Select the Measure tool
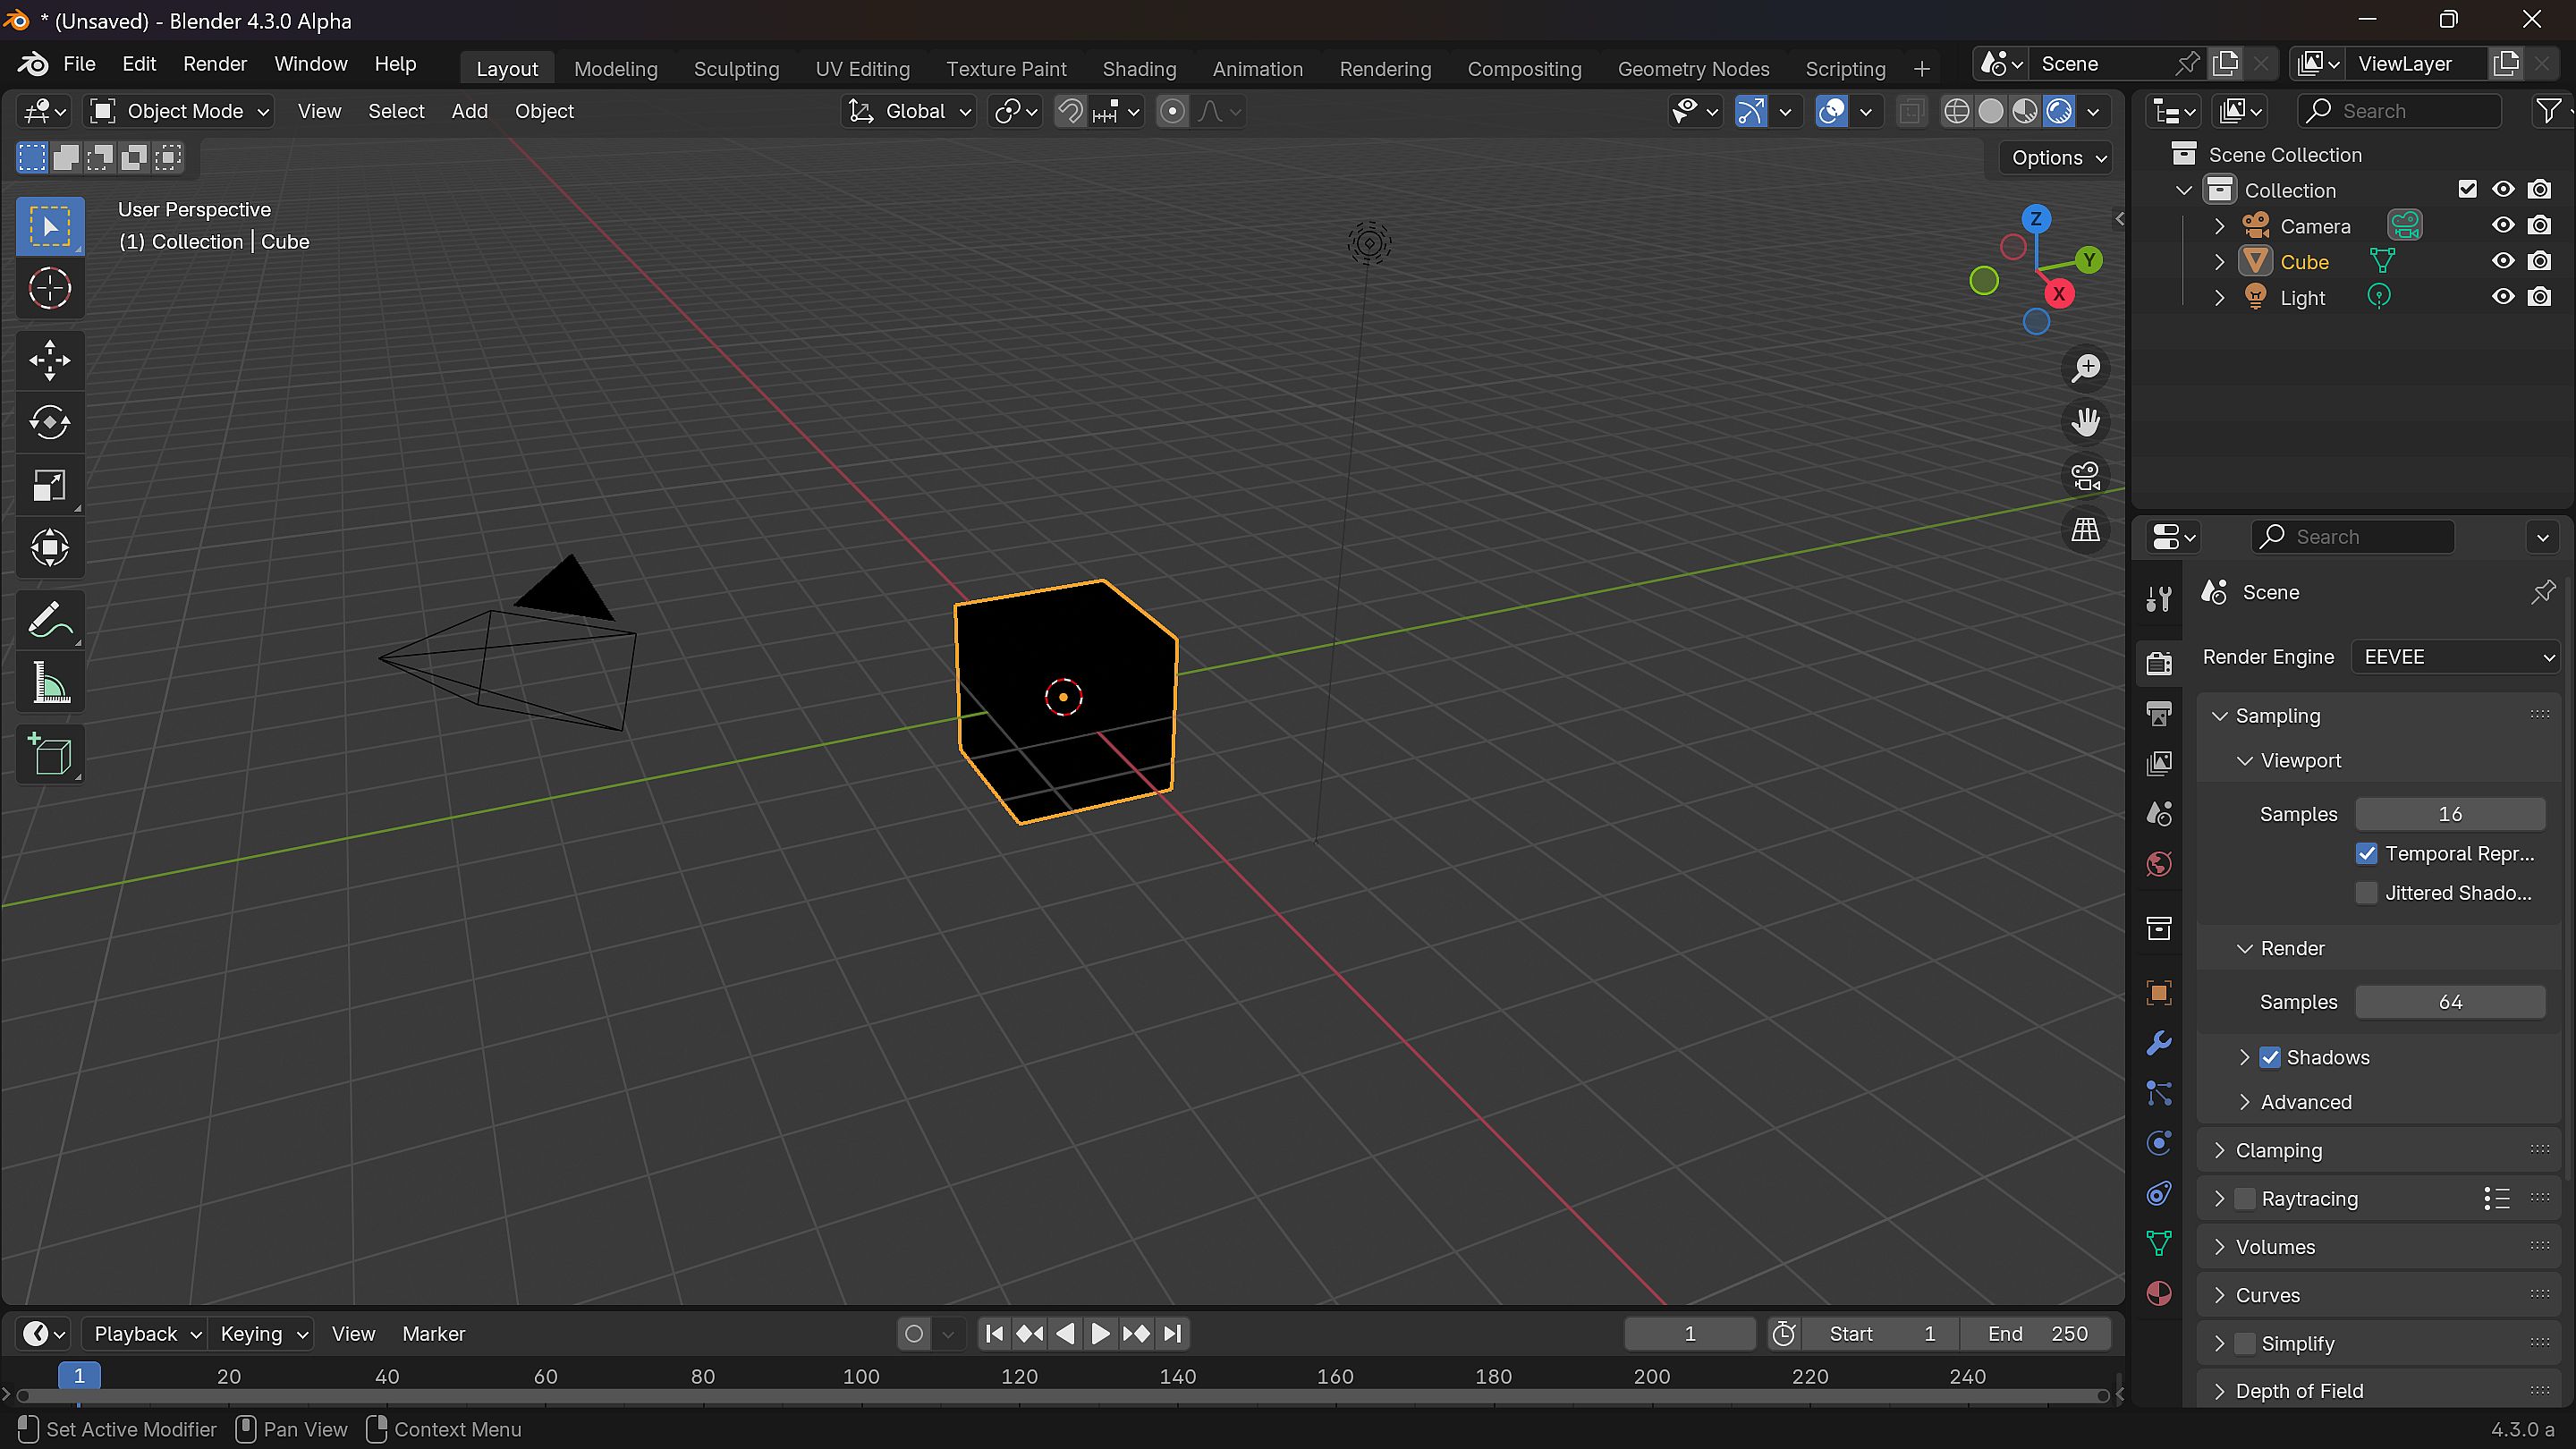This screenshot has height=1449, width=2576. click(50, 684)
